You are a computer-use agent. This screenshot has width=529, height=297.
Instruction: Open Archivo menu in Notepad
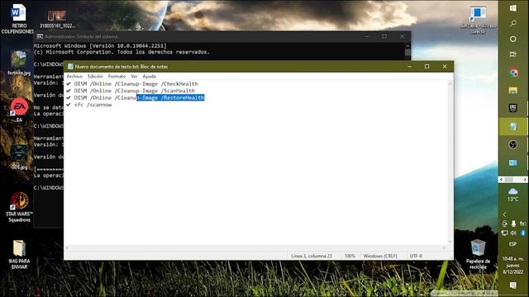[x=74, y=77]
